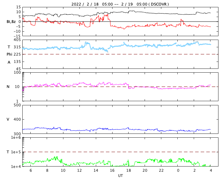
Task: Click the "500" velocity tick label
Action: 17,105
